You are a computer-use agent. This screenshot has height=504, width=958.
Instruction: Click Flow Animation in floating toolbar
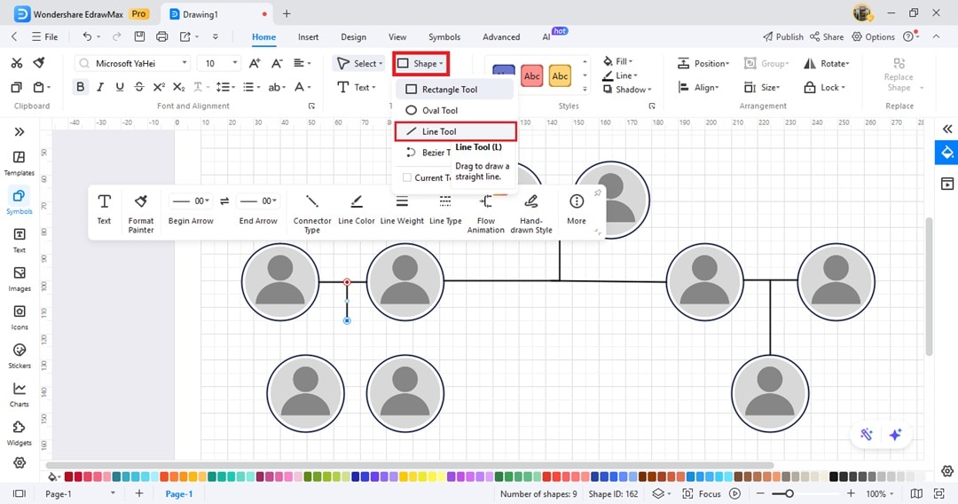click(x=486, y=213)
